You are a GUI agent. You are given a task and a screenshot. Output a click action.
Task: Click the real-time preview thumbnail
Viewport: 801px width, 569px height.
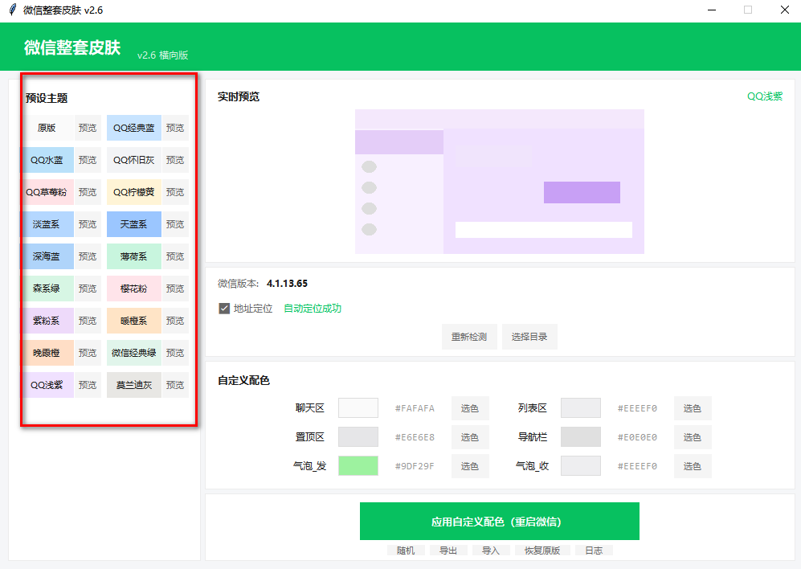tap(500, 182)
